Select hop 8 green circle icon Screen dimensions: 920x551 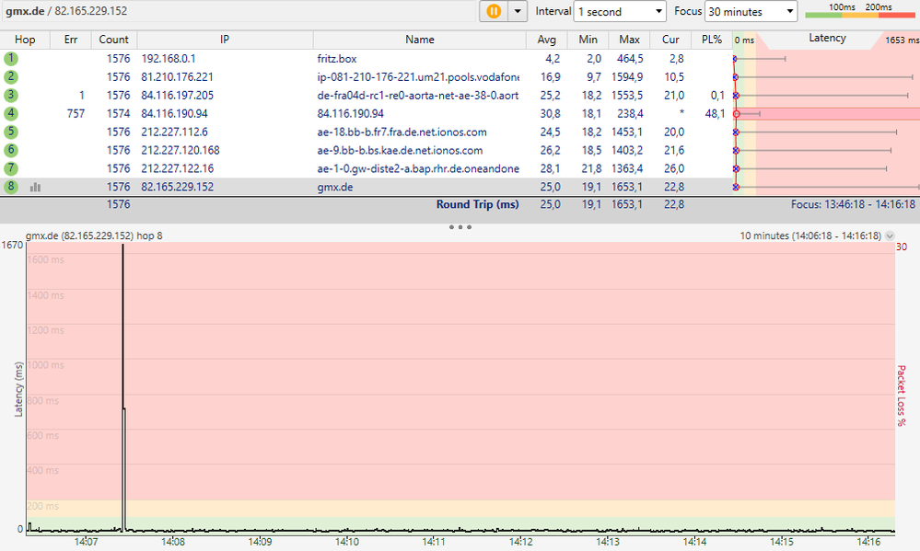pos(10,187)
